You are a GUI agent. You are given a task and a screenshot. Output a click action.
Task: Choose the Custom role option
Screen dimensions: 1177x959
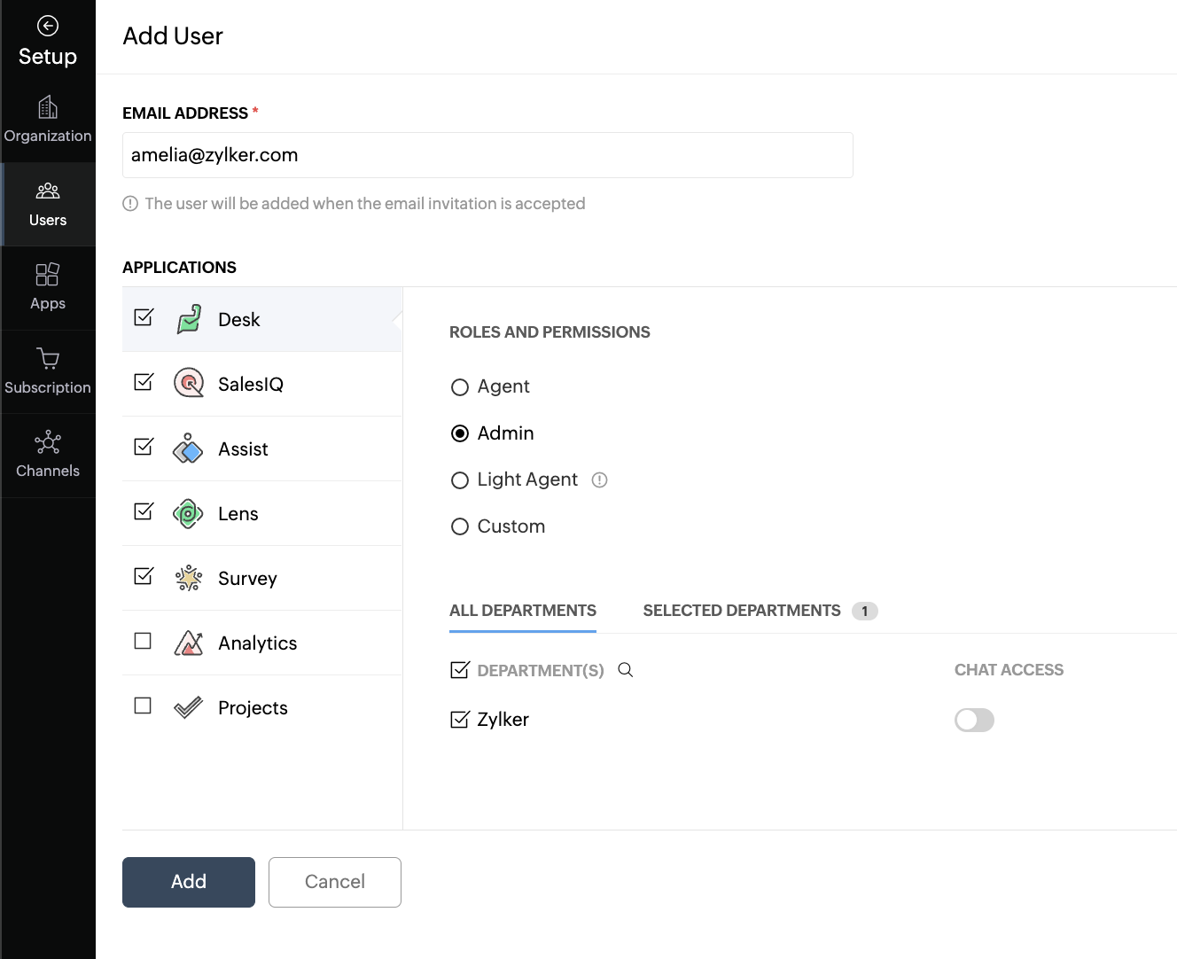tap(460, 526)
